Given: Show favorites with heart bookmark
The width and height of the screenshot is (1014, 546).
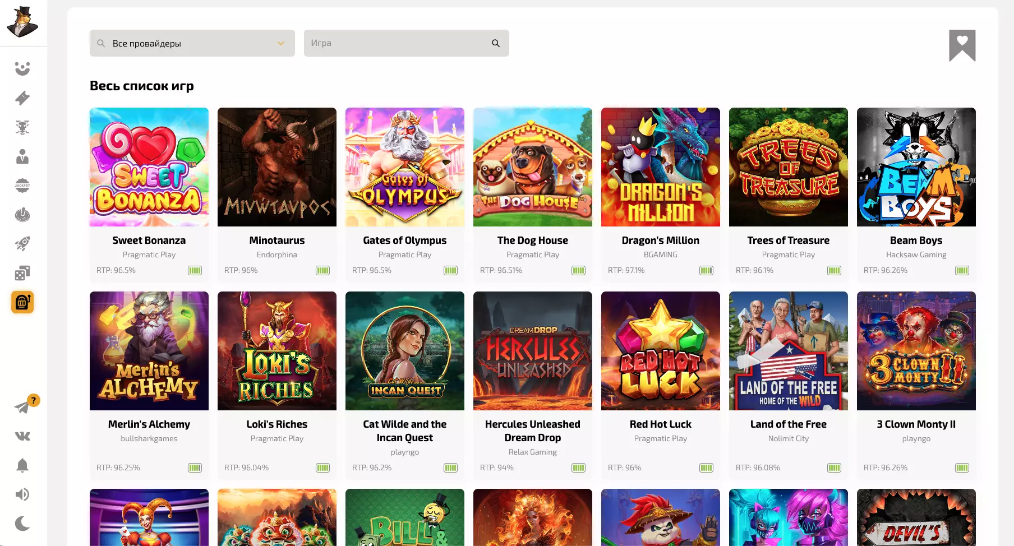Looking at the screenshot, I should [962, 44].
